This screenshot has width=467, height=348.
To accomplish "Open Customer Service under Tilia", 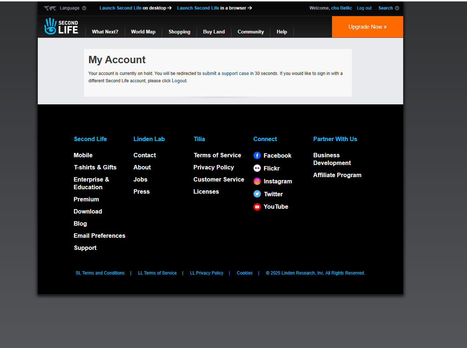I will [219, 180].
